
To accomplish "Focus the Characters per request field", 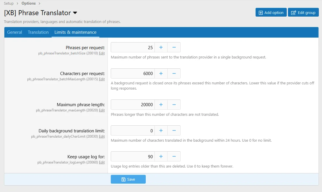I will coord(133,73).
